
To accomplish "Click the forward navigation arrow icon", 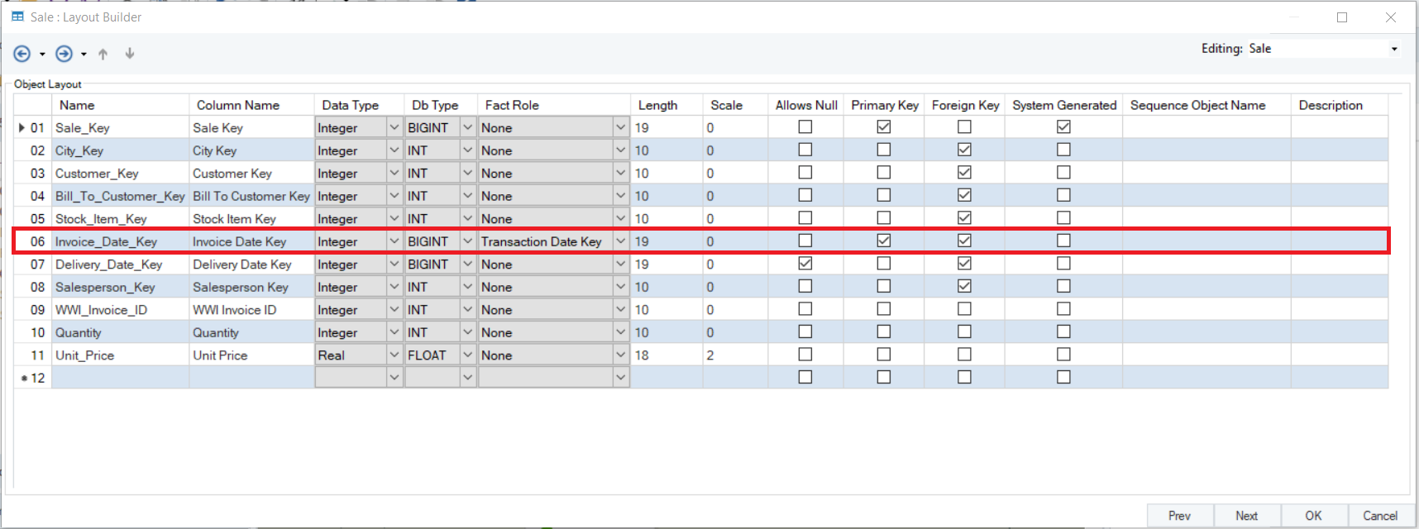I will (64, 54).
